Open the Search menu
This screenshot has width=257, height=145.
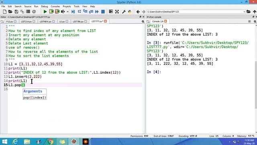(18, 6)
